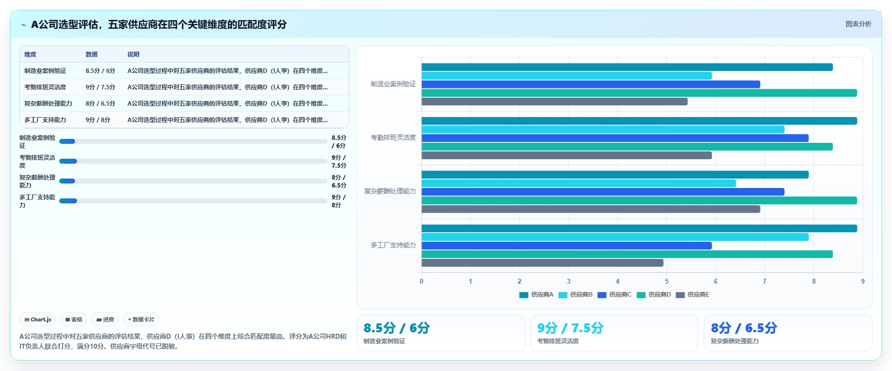Viewport: 892px width, 371px height.
Task: Toggle 供应商E legend entry
Action: coord(693,295)
